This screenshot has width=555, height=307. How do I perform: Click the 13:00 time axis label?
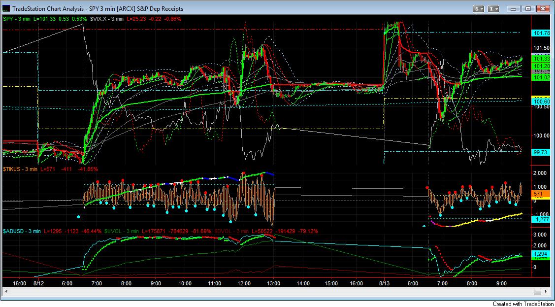(x=274, y=283)
